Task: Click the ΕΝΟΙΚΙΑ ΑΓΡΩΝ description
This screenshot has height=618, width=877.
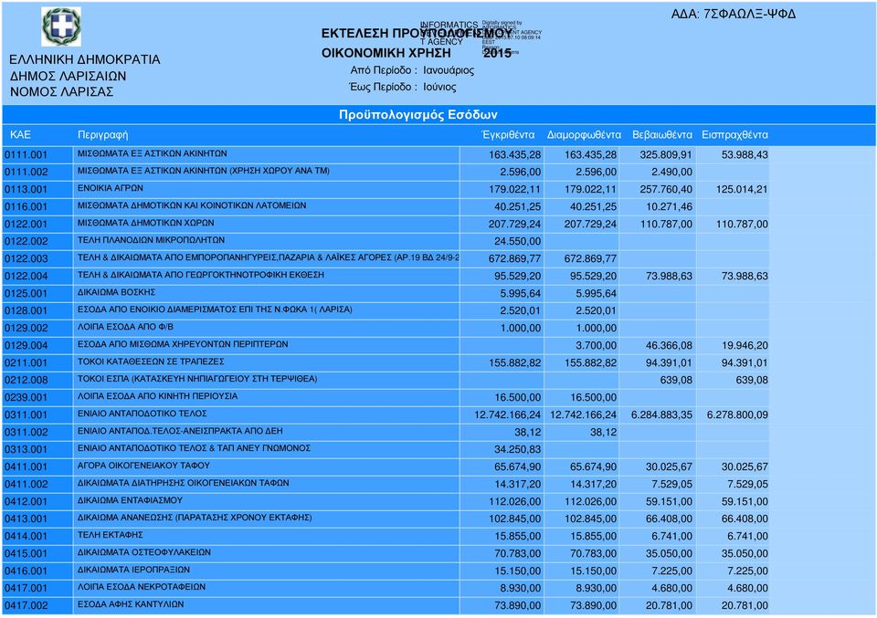Action: [x=111, y=188]
